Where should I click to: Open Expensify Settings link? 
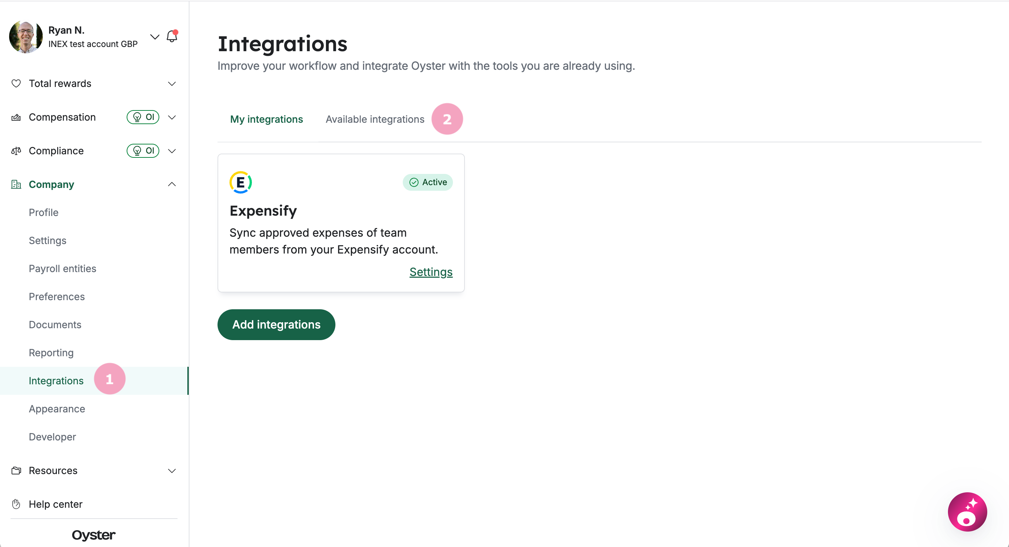coord(431,272)
